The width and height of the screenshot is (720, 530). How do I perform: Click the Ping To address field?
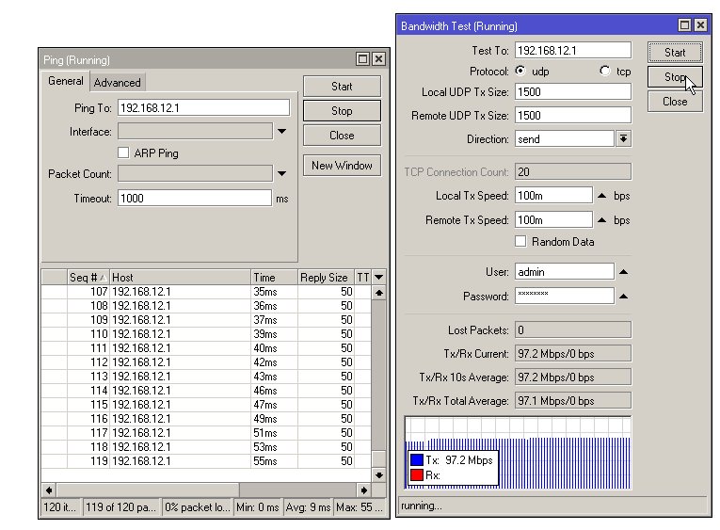coord(203,107)
